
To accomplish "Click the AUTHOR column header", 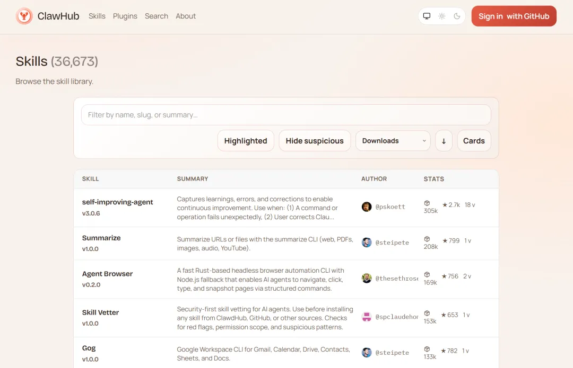I will tap(374, 179).
